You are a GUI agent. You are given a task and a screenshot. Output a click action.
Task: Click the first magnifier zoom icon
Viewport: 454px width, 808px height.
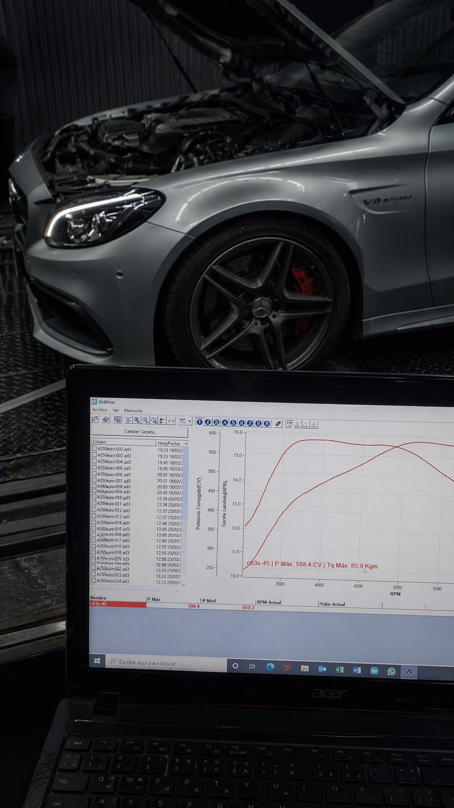pyautogui.click(x=137, y=420)
